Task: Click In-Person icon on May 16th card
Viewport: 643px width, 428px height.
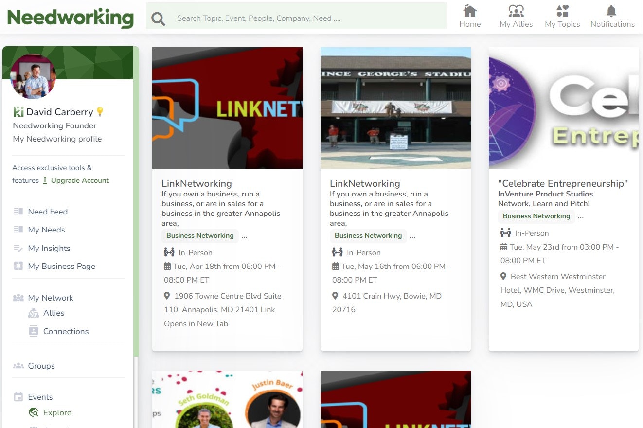Action: [337, 252]
